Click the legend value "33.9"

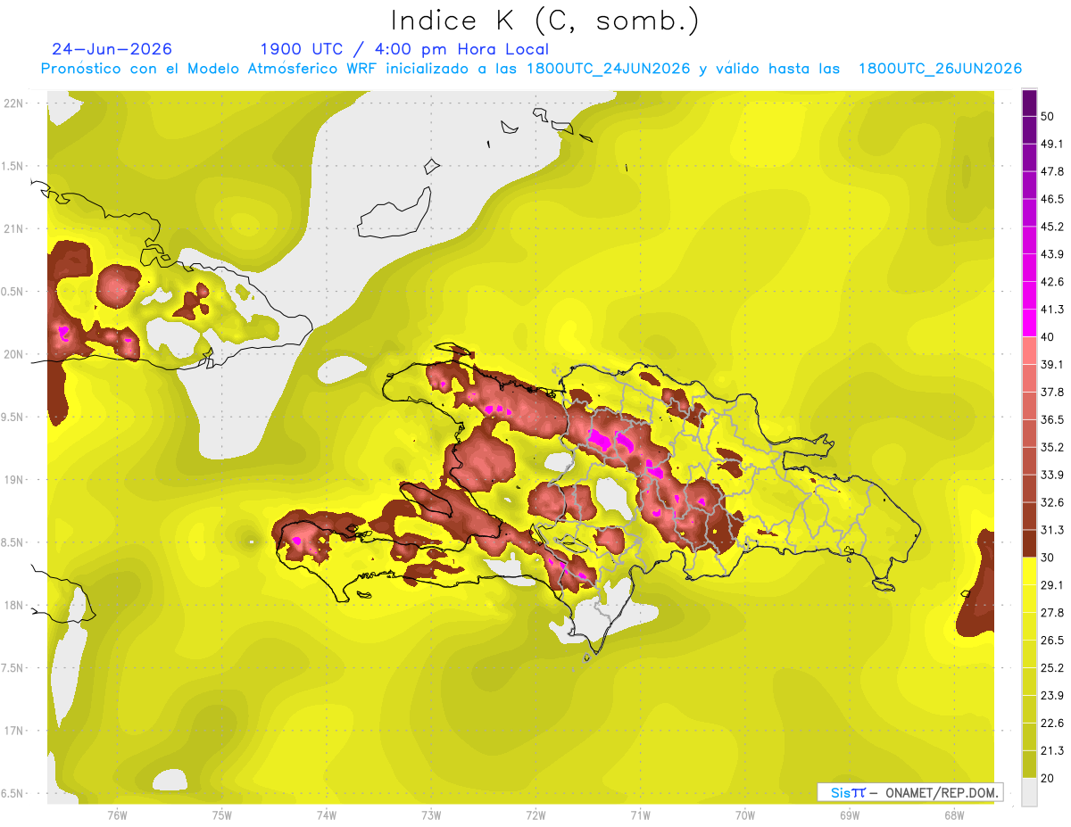pyautogui.click(x=1052, y=475)
